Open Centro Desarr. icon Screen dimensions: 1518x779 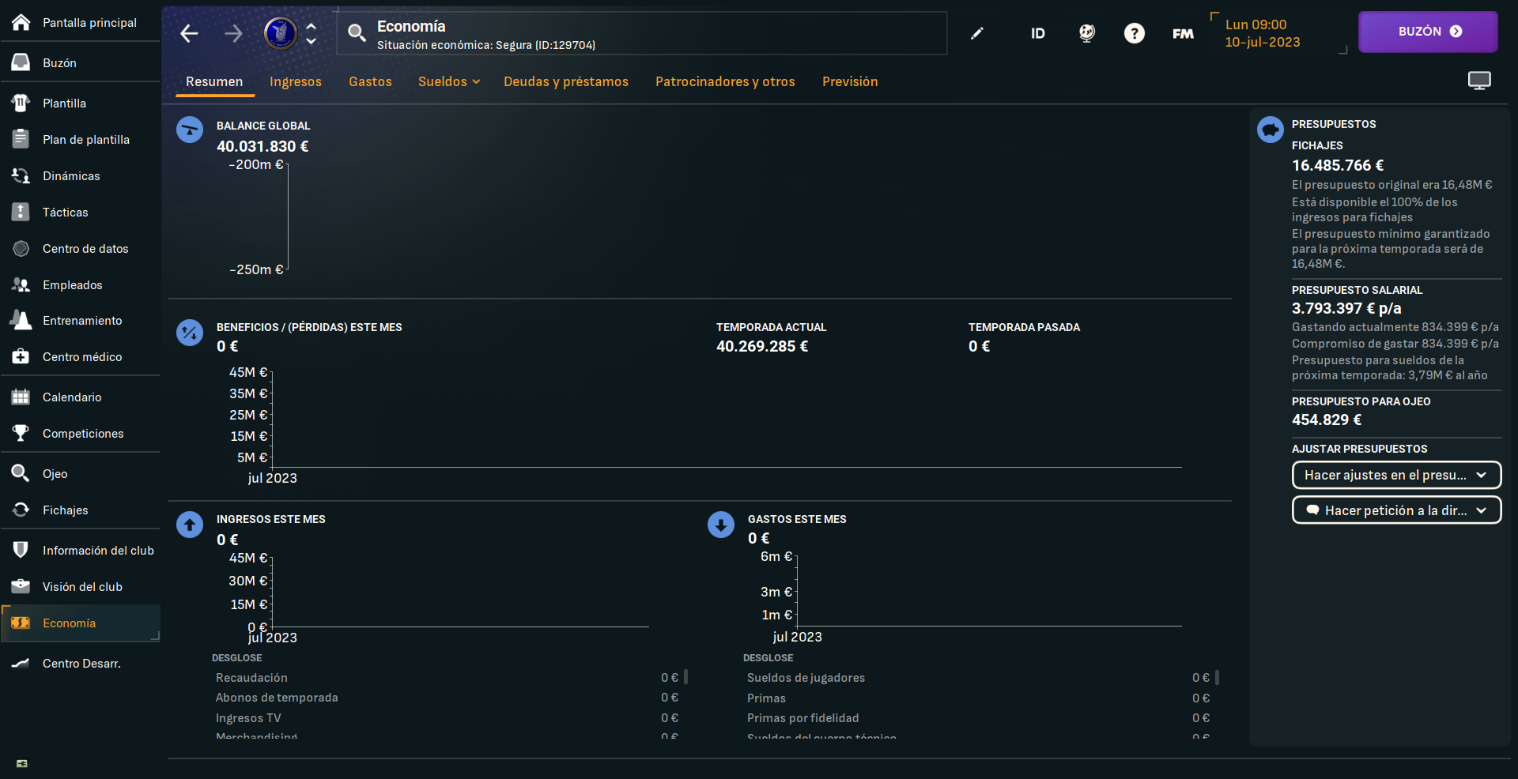(21, 663)
